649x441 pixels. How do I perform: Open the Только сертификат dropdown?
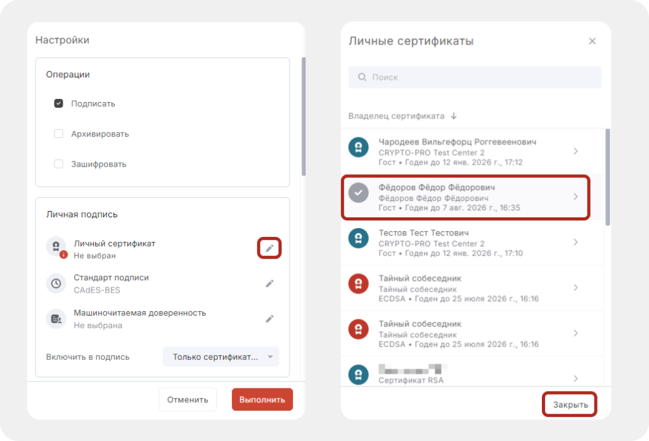pyautogui.click(x=220, y=357)
